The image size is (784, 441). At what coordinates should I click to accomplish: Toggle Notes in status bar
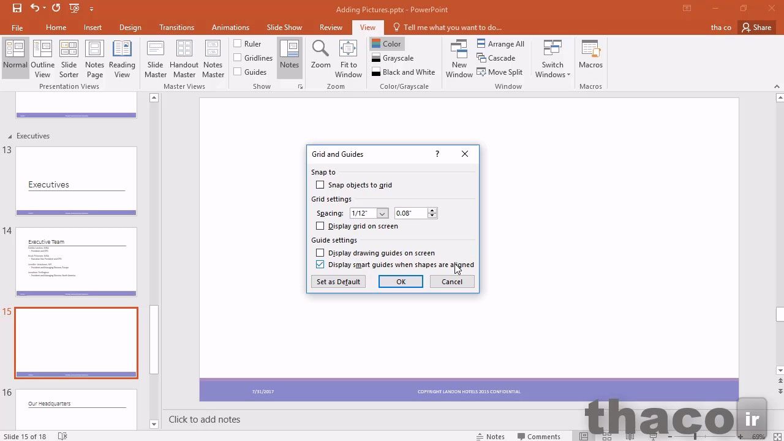[490, 437]
